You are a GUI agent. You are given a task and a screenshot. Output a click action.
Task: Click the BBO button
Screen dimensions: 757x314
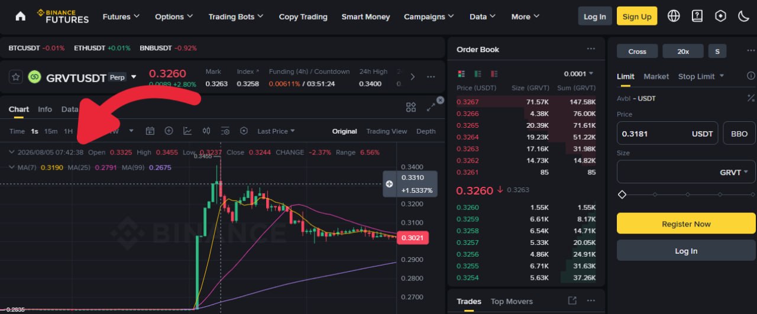tap(739, 134)
